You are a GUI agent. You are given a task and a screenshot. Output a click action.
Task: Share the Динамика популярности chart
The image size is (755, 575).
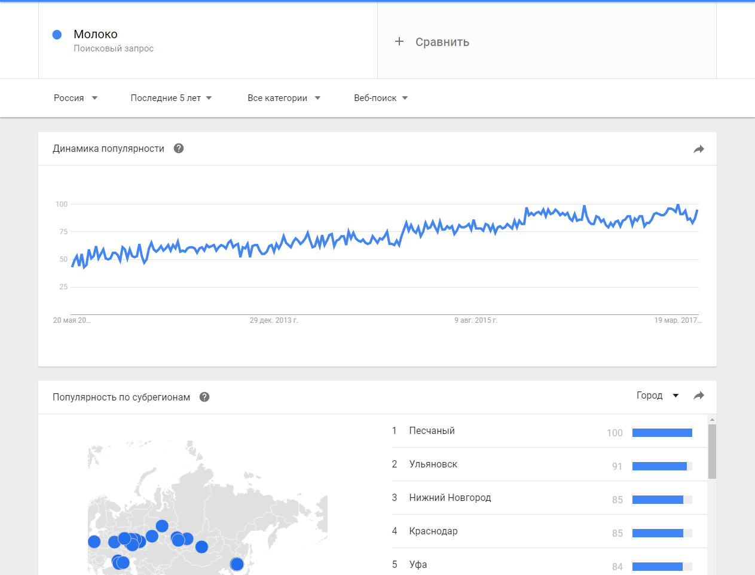[x=699, y=149]
